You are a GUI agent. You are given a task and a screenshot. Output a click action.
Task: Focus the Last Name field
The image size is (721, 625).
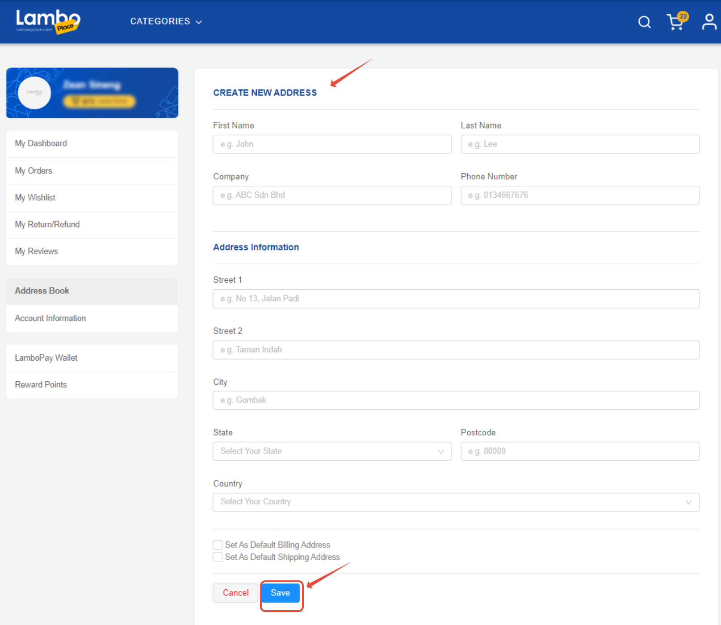click(x=580, y=144)
